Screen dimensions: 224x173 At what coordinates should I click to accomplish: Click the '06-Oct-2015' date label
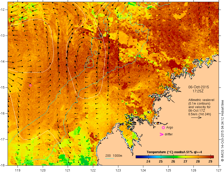pyautogui.click(x=199, y=87)
